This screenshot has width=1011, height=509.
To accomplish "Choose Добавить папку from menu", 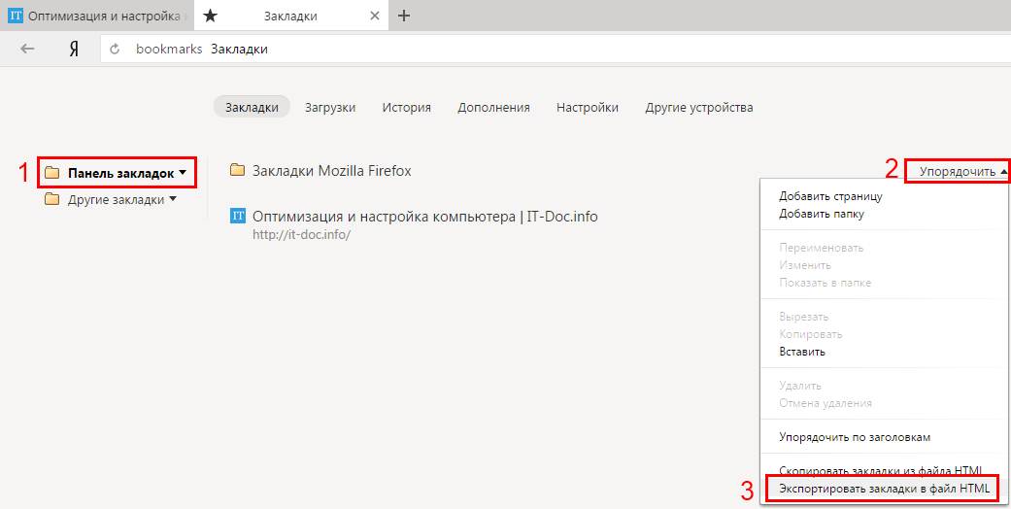I will (822, 214).
